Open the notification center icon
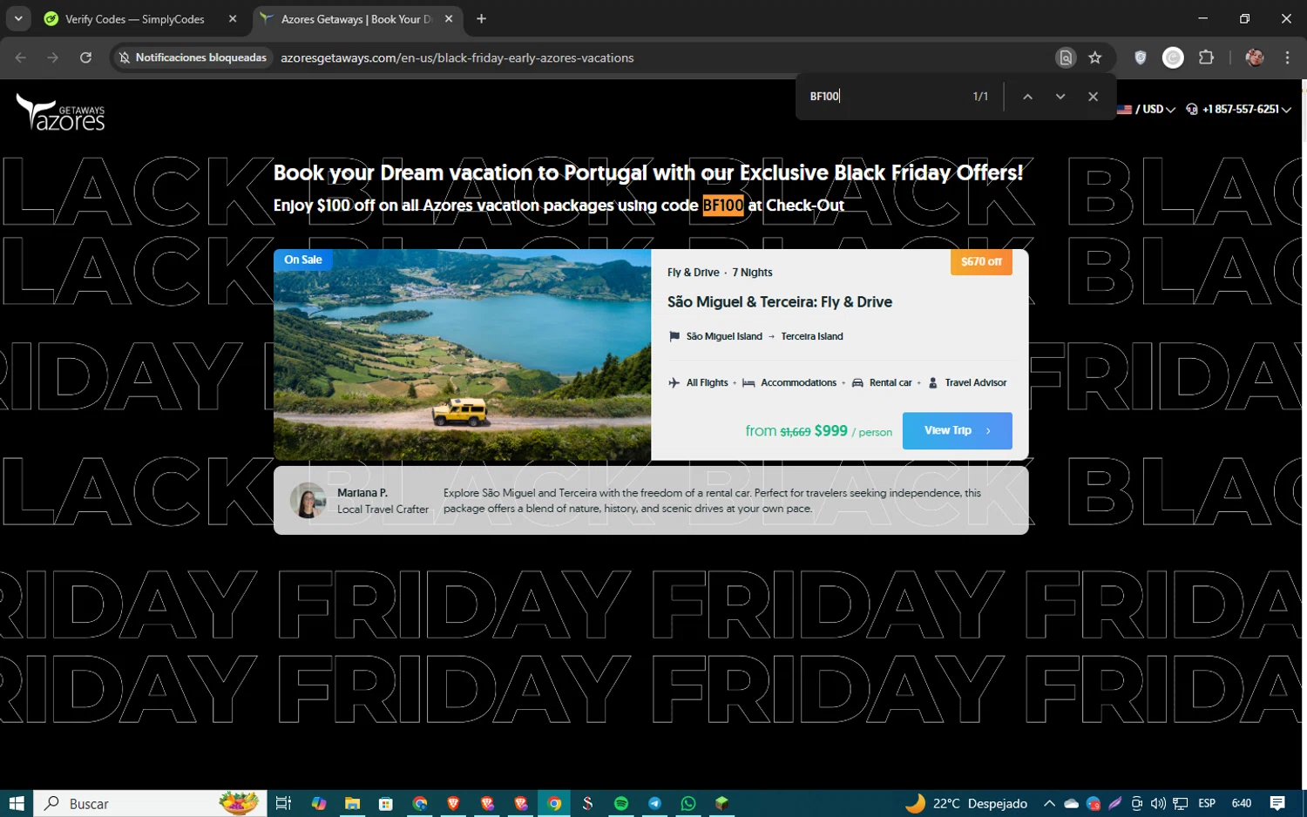Viewport: 1307px width, 817px height. 1277,803
